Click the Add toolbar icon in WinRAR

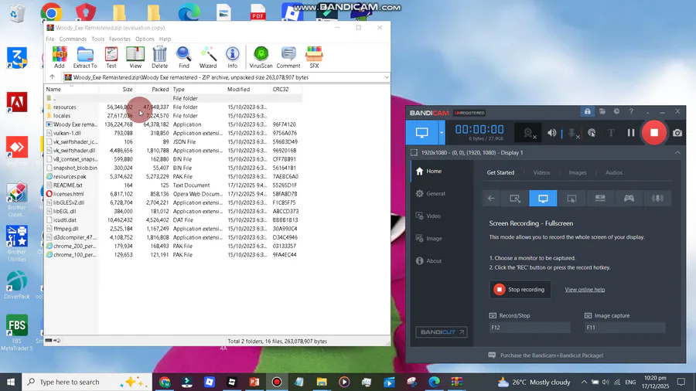(x=59, y=57)
